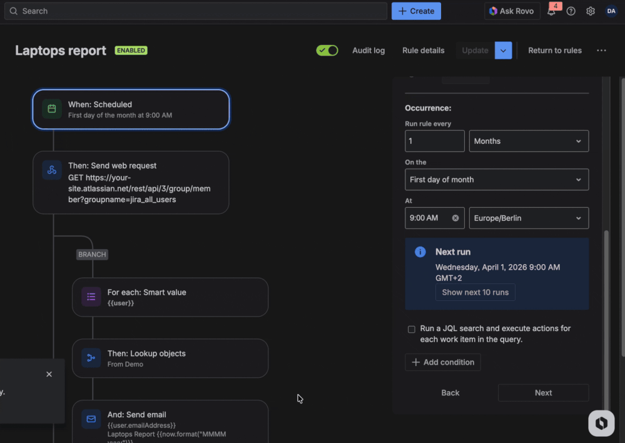Open Rule details
625x443 pixels.
tap(423, 51)
